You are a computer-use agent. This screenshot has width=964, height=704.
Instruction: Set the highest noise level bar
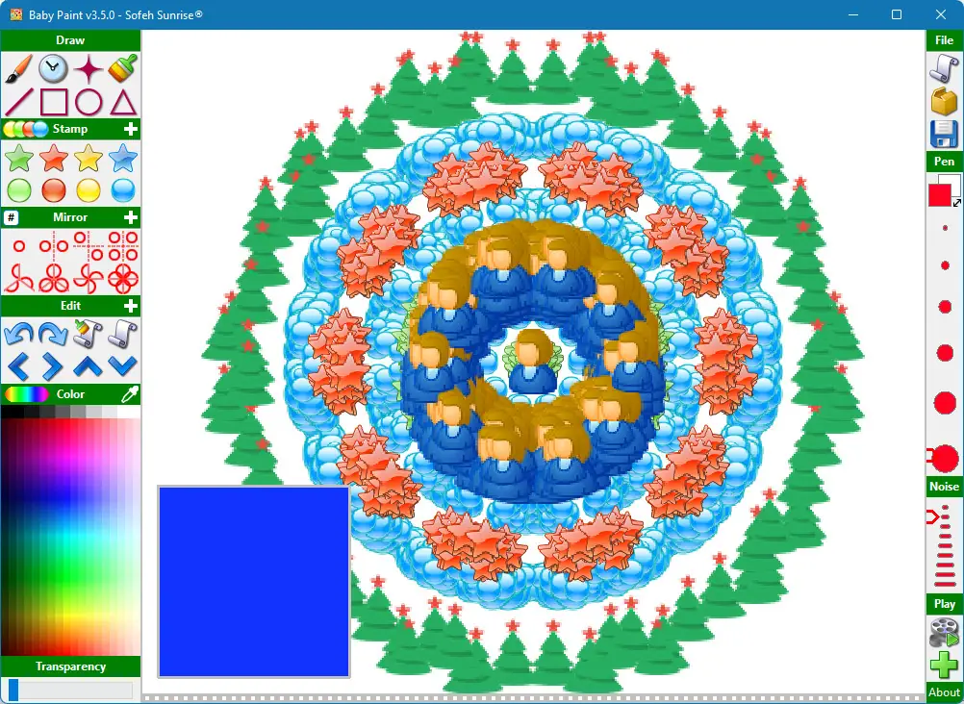click(945, 584)
